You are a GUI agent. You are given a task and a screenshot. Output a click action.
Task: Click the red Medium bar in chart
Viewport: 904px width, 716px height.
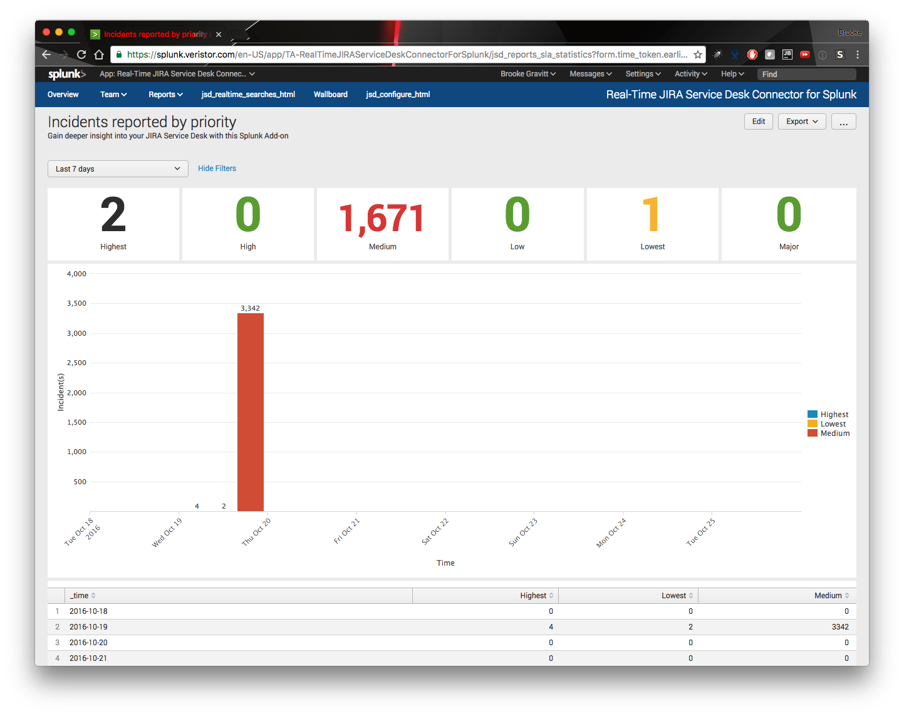[x=251, y=412]
